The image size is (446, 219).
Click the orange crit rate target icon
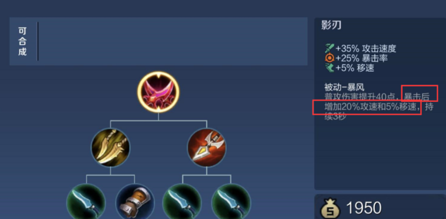[x=330, y=58]
